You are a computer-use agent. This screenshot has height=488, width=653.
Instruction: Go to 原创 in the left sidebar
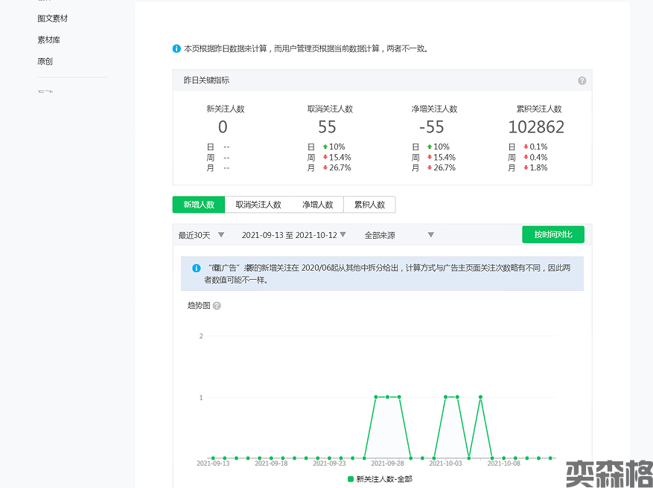click(45, 61)
